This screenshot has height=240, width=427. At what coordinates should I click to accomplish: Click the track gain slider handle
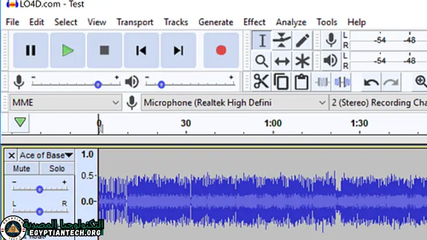(40, 189)
